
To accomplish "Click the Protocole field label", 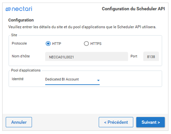I will coord(19,43).
